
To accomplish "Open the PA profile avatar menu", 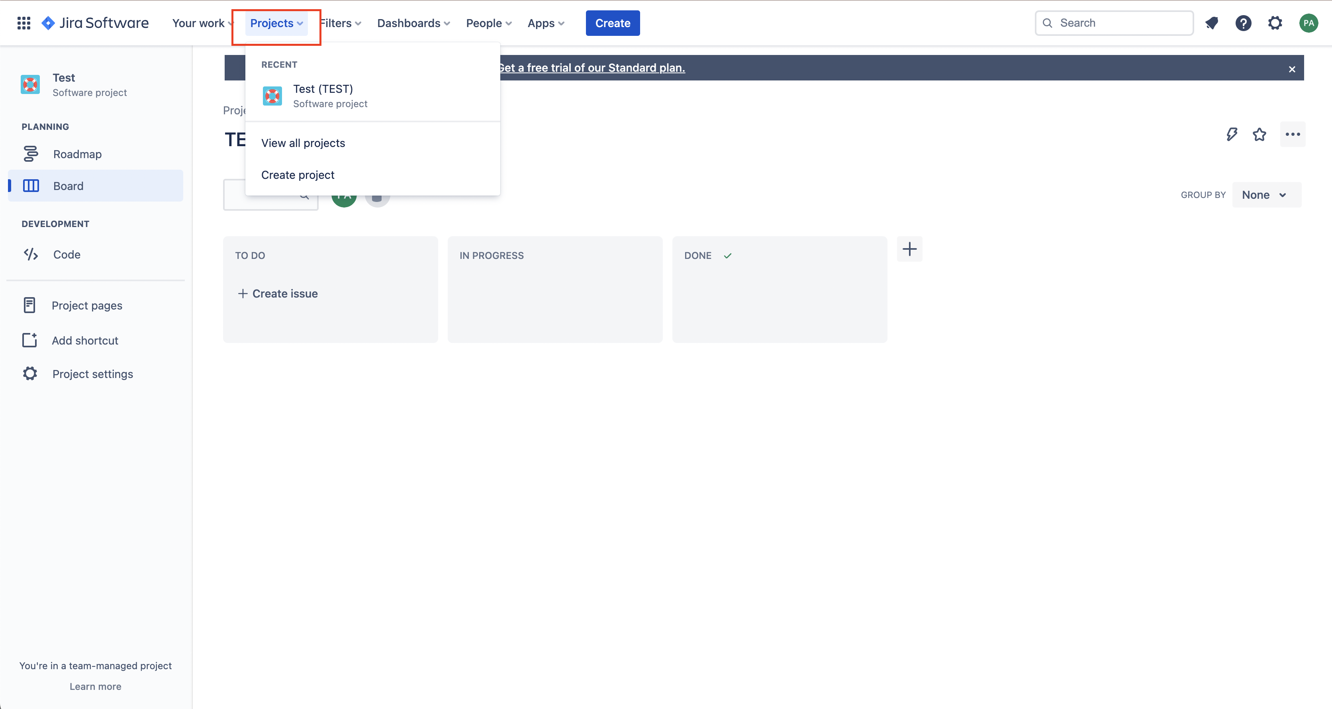I will [x=1308, y=23].
